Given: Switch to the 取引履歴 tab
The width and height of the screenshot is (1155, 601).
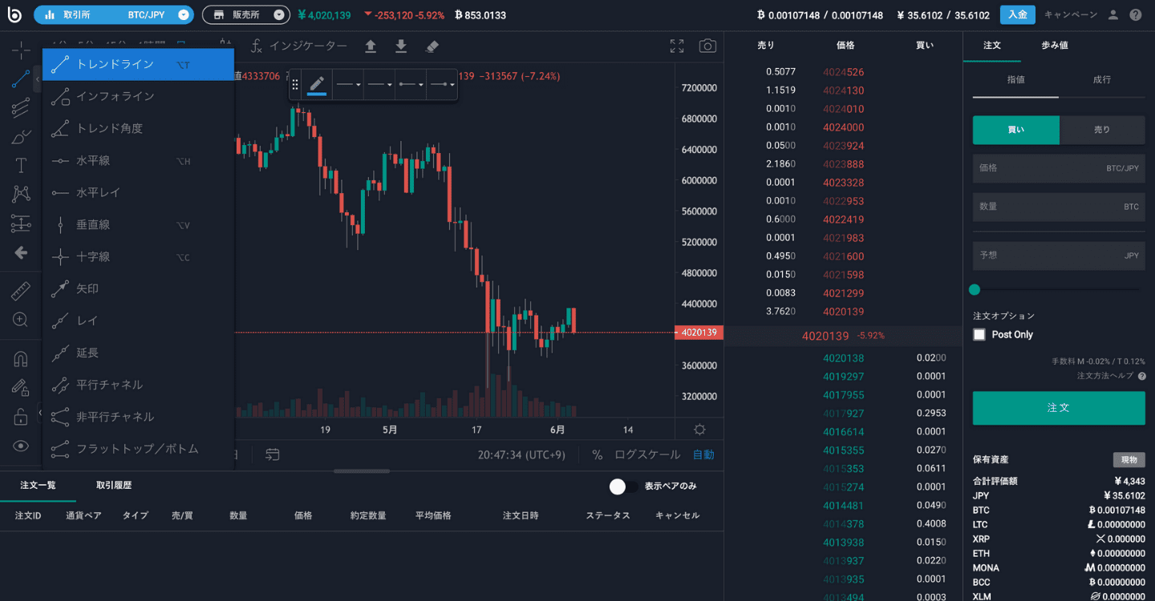Looking at the screenshot, I should coord(114,486).
